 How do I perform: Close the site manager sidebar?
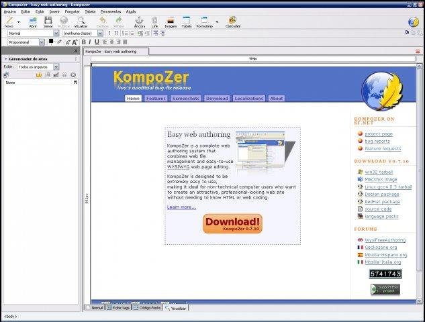[76, 50]
